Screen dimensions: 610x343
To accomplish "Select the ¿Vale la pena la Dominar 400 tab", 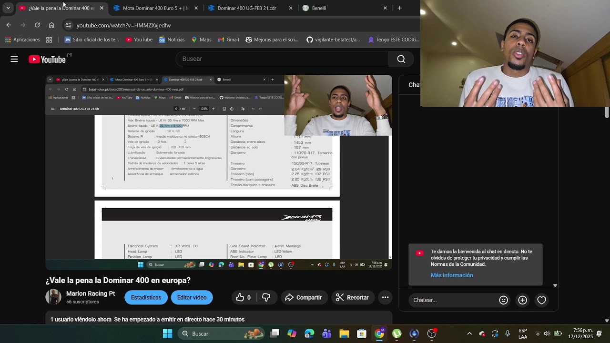I will [61, 8].
